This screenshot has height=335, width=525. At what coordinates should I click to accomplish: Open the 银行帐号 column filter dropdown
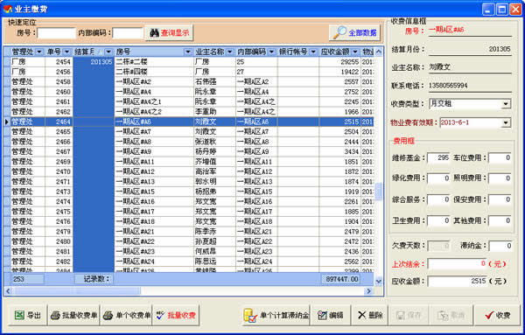click(x=313, y=52)
